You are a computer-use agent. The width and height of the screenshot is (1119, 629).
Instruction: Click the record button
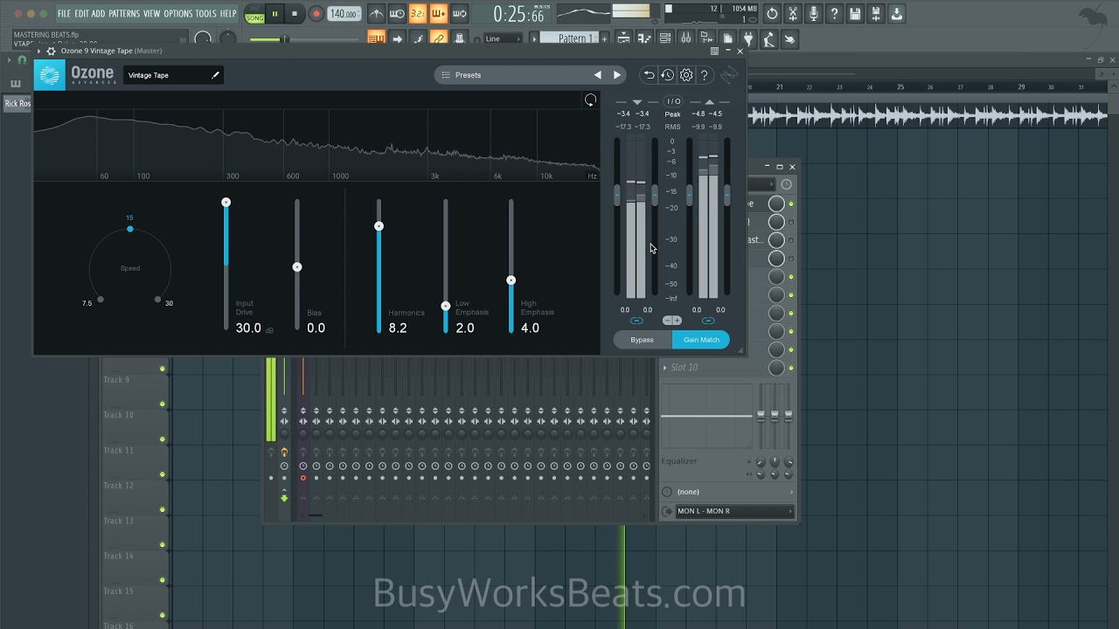click(x=316, y=14)
